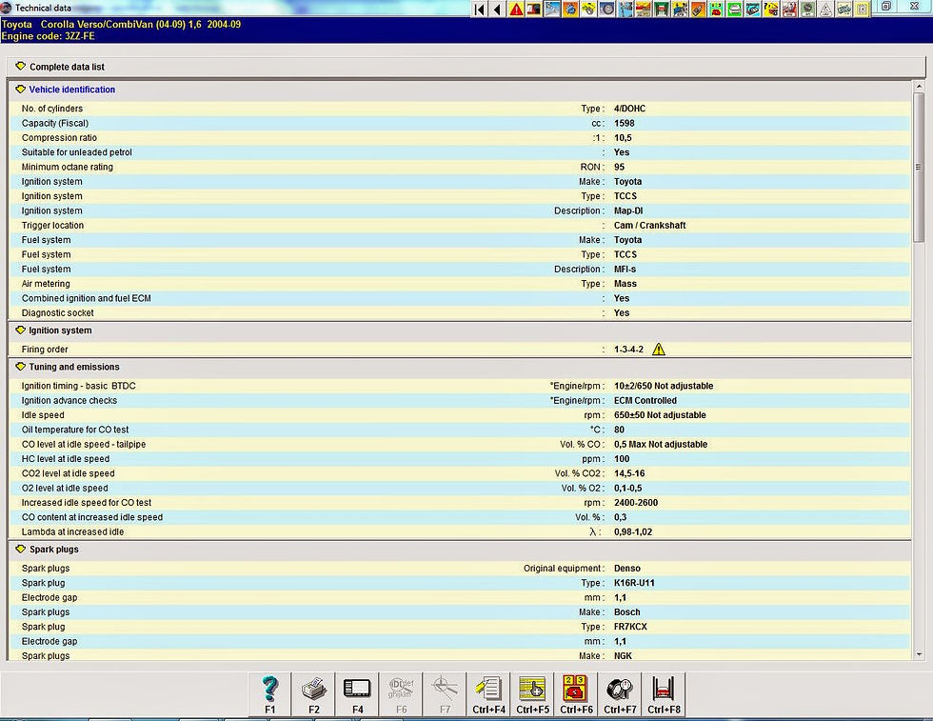Collapse the Ignition system section header
933x721 pixels.
(x=459, y=330)
